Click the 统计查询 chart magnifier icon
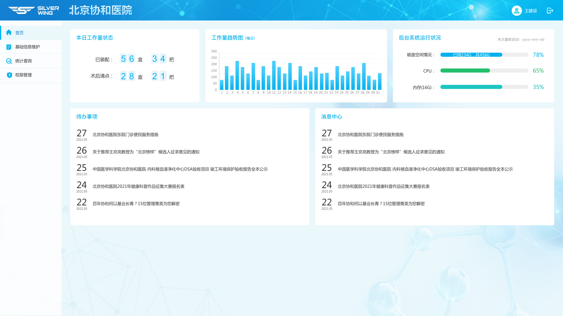This screenshot has height=316, width=563. point(9,61)
